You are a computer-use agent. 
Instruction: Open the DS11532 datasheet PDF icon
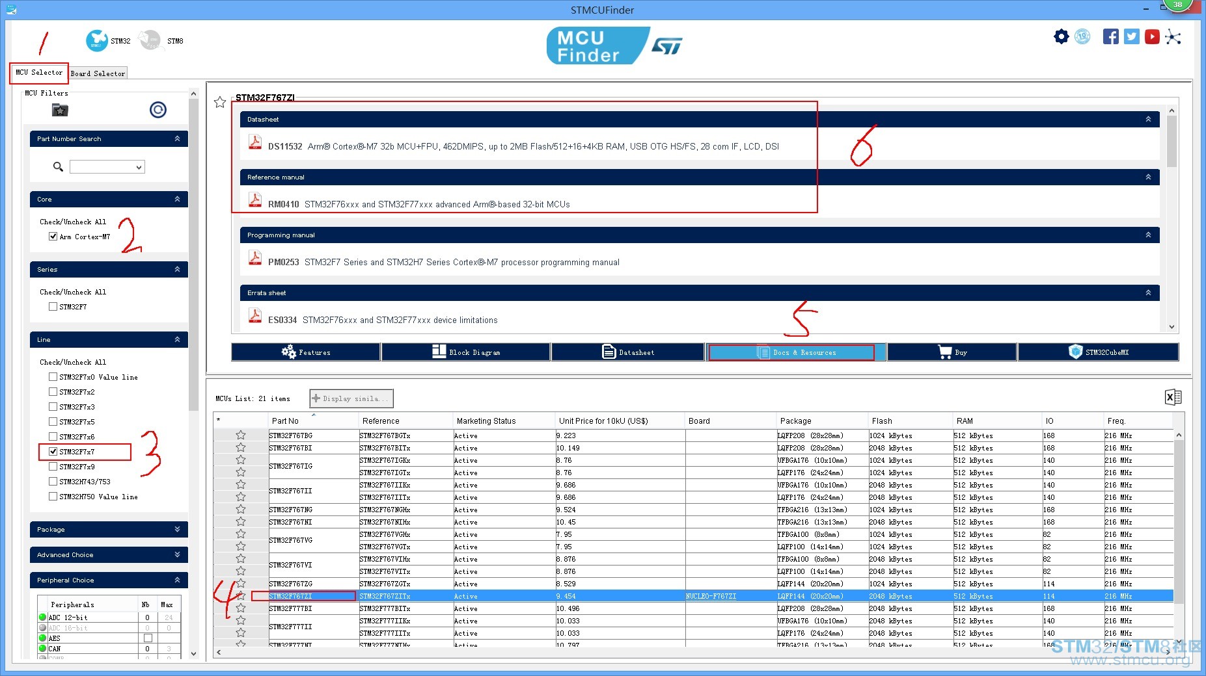255,142
